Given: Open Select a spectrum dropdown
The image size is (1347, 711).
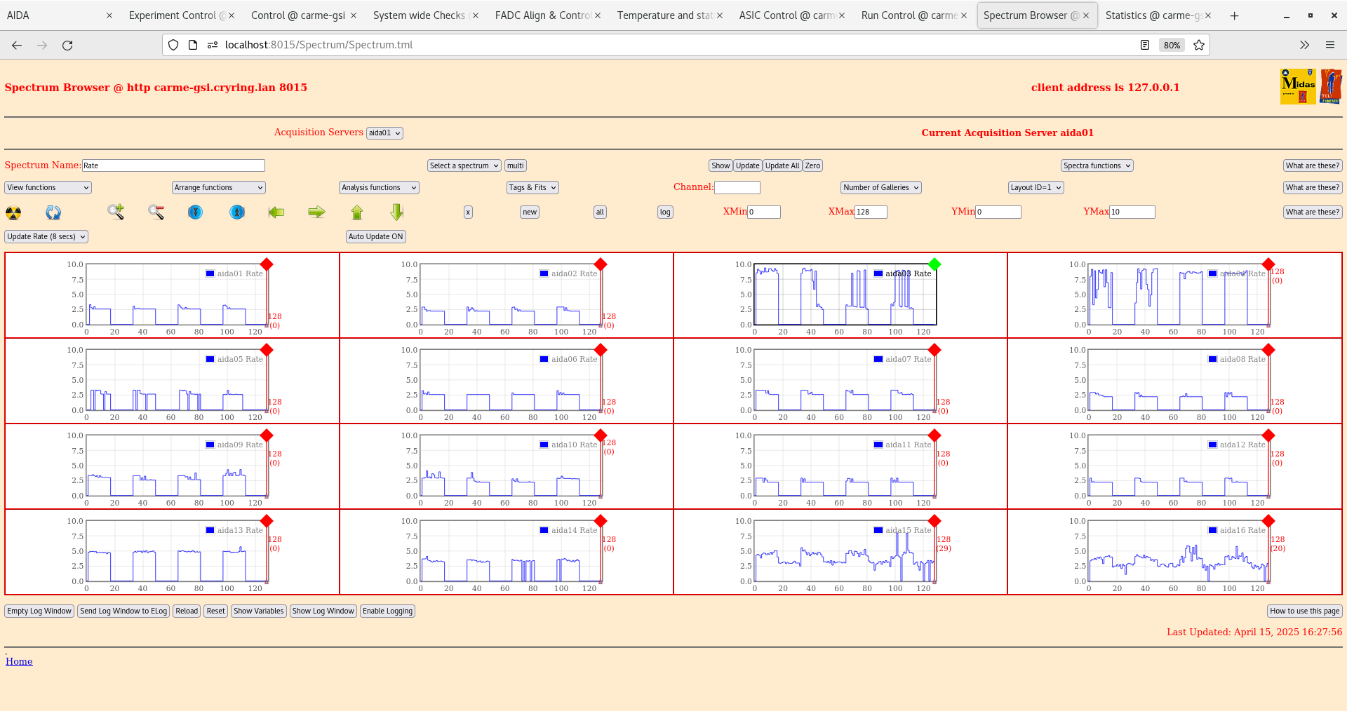Looking at the screenshot, I should [x=464, y=165].
